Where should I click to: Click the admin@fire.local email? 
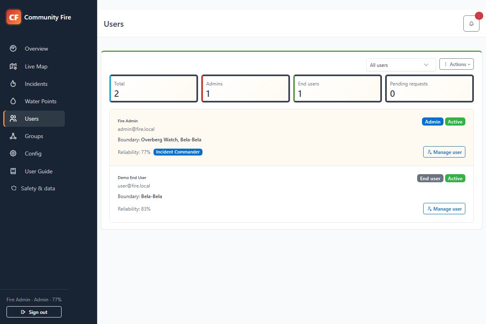(x=136, y=129)
